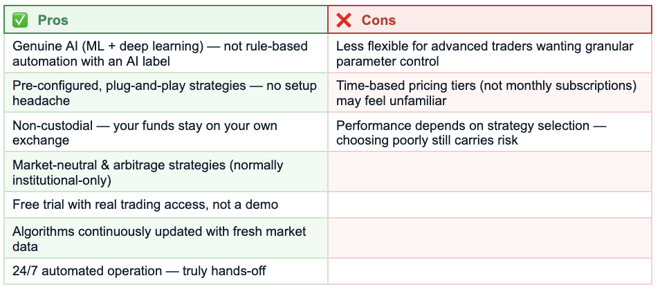This screenshot has height=296, width=660.
Task: Click the red X Cons icon
Action: 343,20
